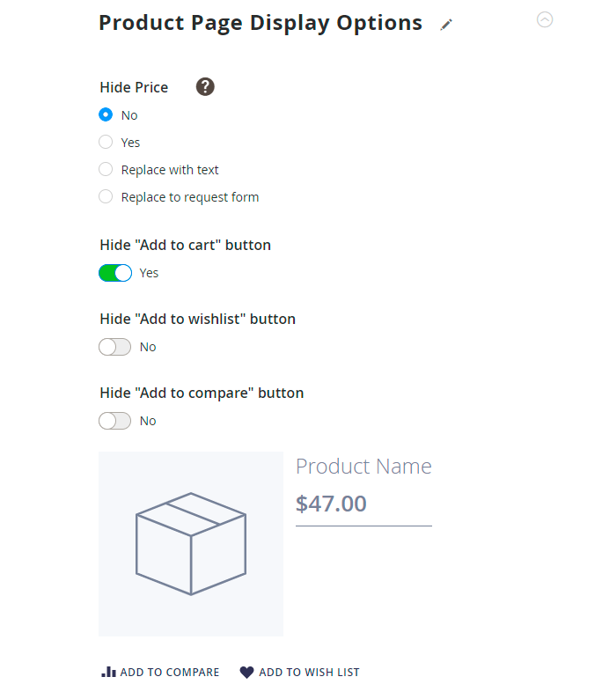Click the Hide "Add to cart" button label
The image size is (602, 699).
pyautogui.click(x=186, y=245)
